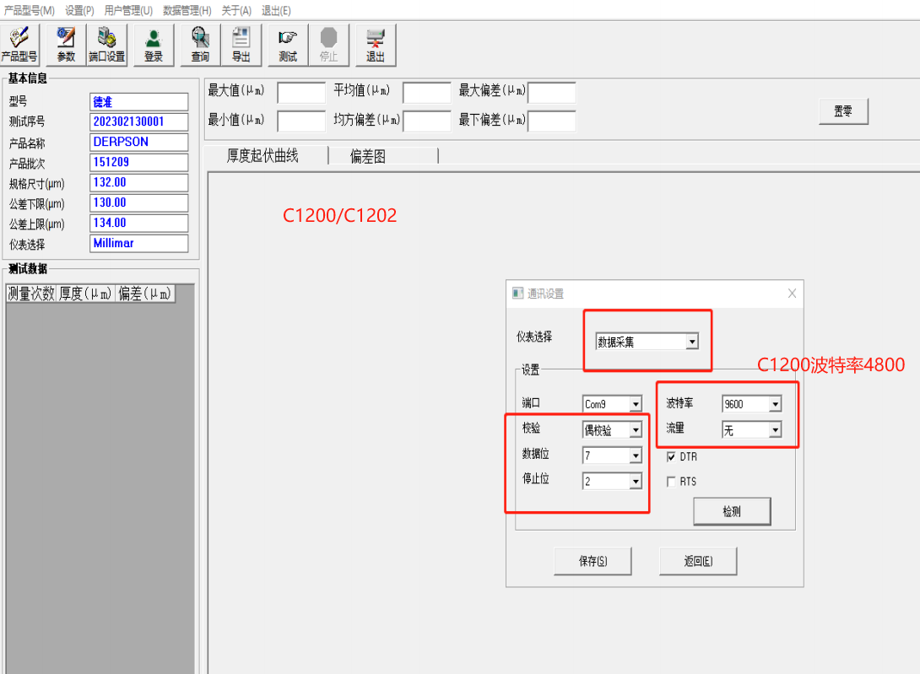Click the 保存(S) button

[x=593, y=562]
